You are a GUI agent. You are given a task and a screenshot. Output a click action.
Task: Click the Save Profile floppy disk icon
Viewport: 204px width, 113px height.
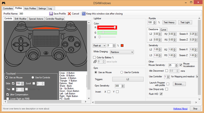tap(51, 14)
